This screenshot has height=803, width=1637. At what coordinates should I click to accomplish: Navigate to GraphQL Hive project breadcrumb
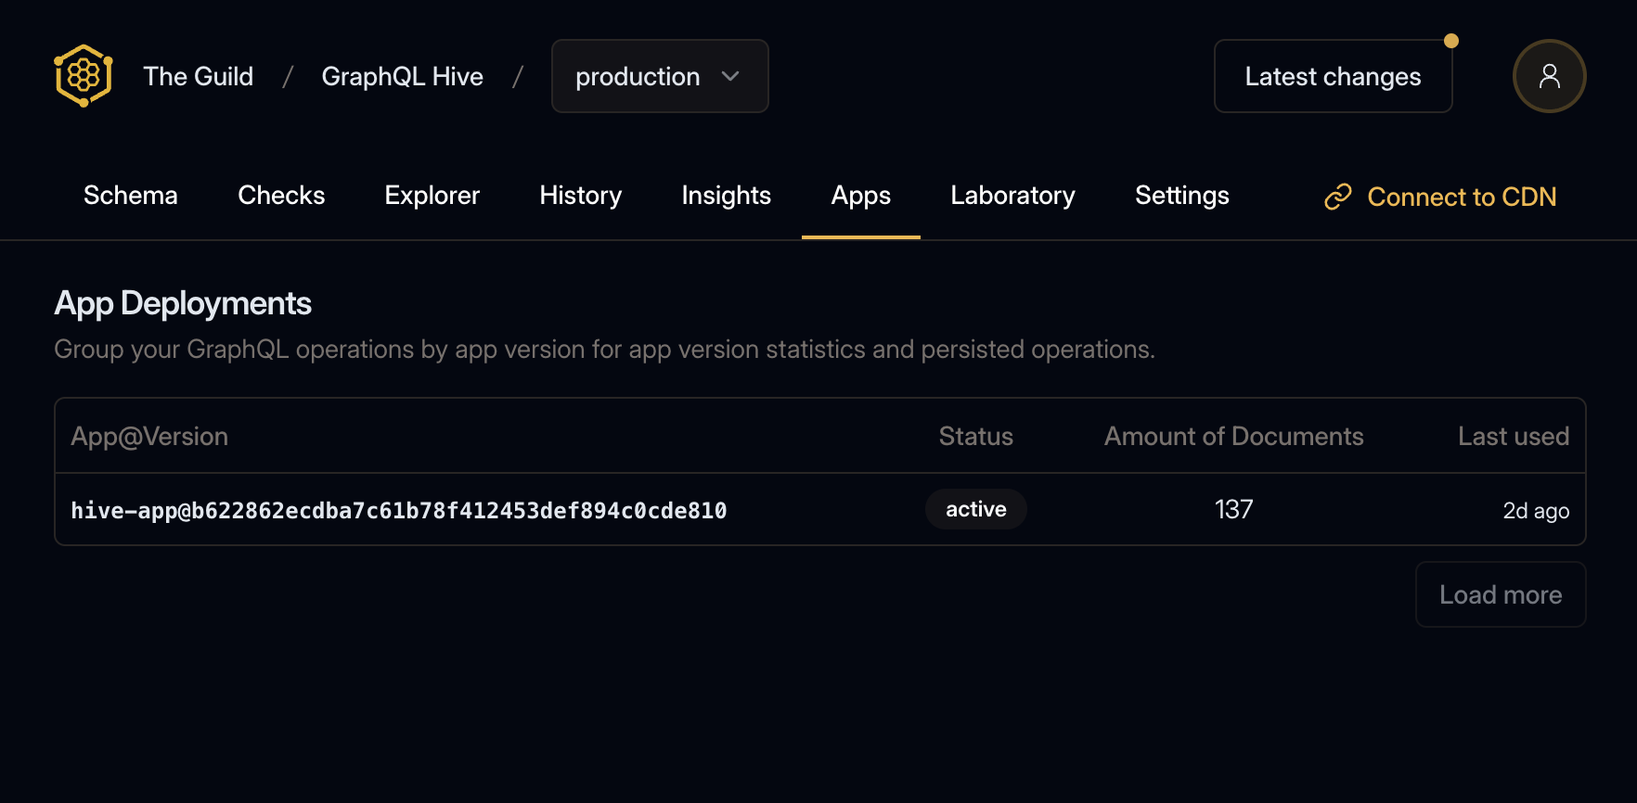(x=402, y=76)
